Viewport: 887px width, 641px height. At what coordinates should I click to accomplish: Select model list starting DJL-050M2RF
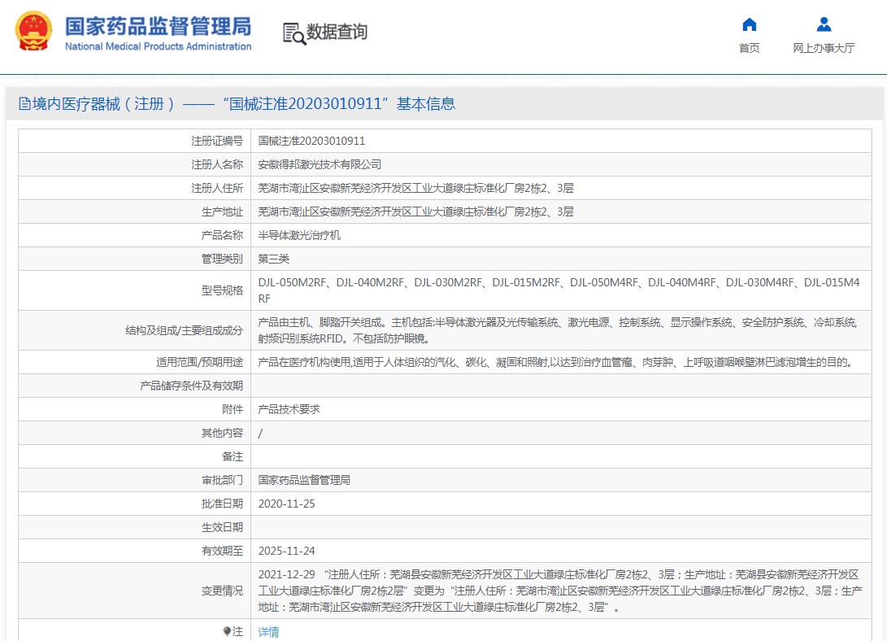coord(559,290)
